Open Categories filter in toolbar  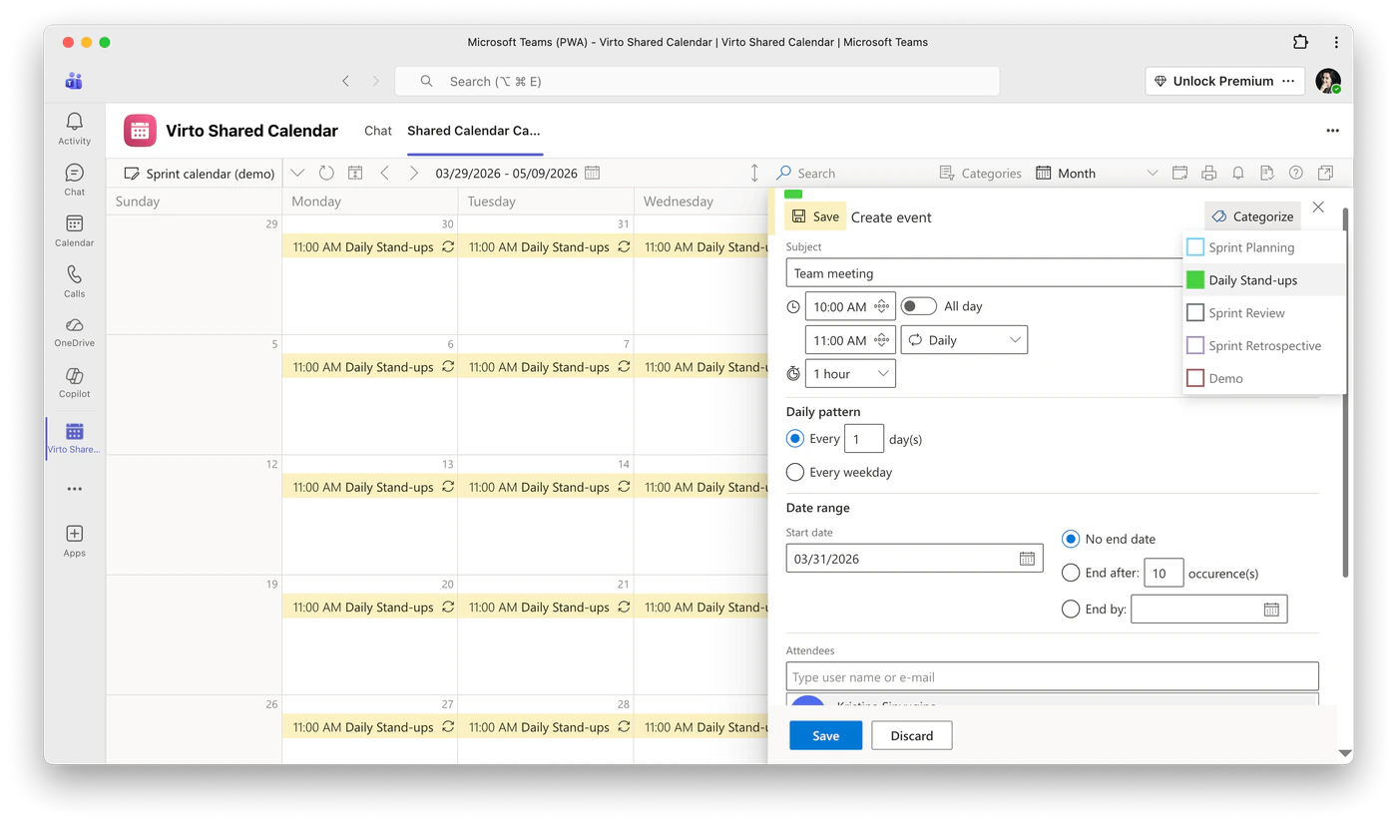click(x=980, y=173)
